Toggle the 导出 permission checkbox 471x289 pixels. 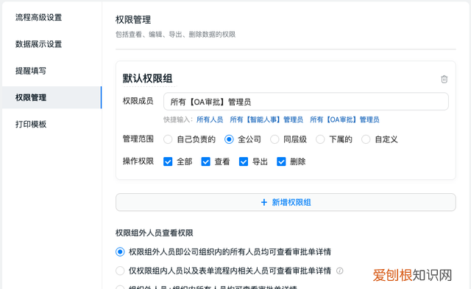pos(244,161)
